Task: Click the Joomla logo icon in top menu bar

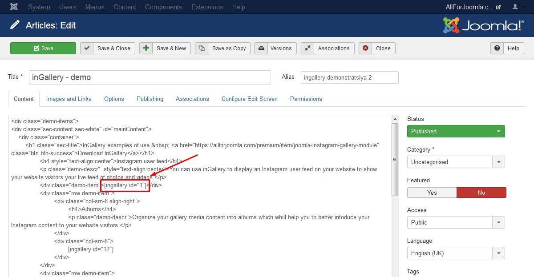Action: click(x=14, y=7)
